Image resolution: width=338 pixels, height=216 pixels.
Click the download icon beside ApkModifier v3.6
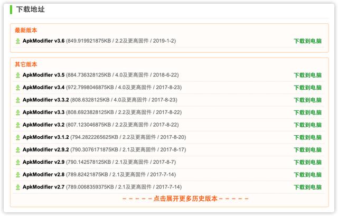tap(18, 41)
